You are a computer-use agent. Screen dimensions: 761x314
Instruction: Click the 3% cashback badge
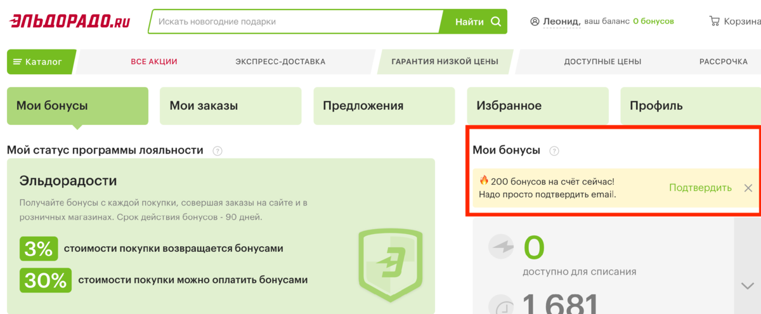39,249
